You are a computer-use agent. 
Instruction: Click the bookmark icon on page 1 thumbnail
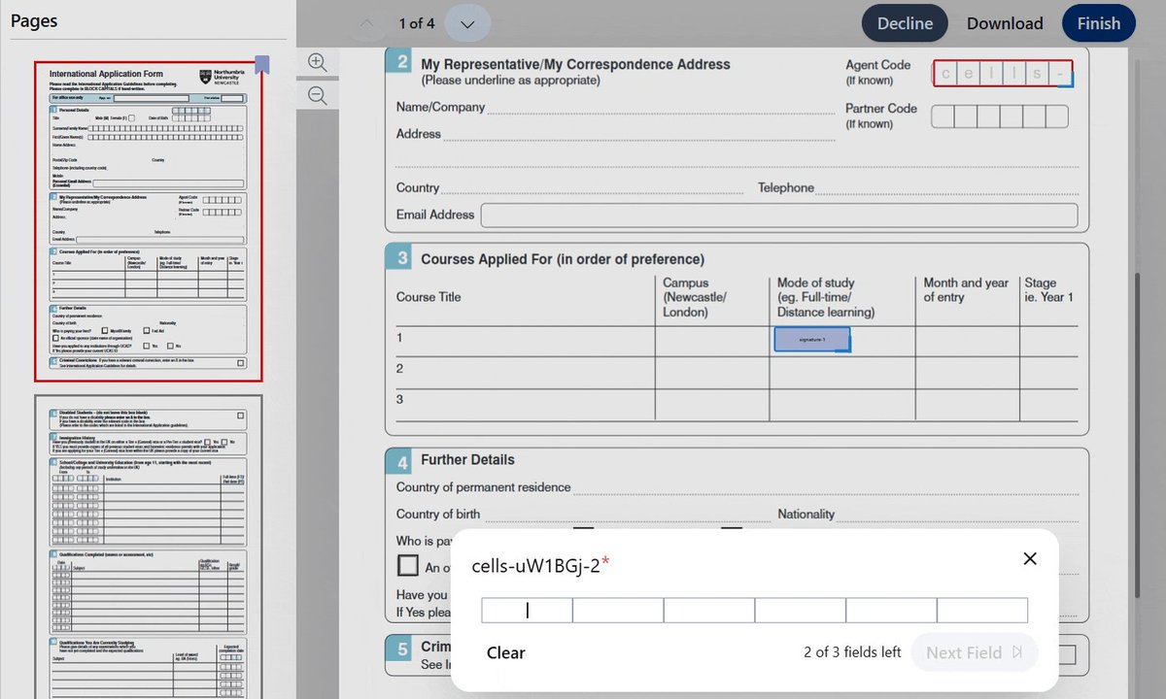[261, 65]
